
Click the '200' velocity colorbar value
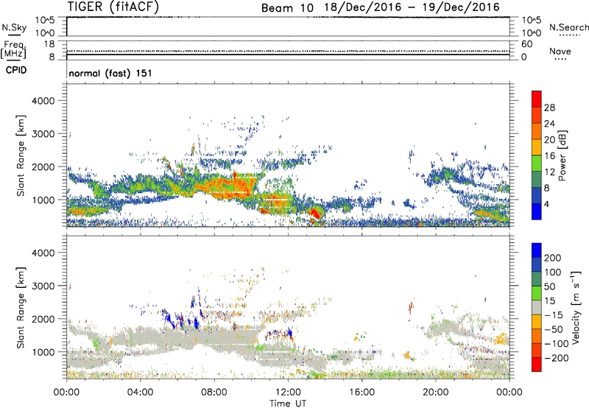click(552, 258)
